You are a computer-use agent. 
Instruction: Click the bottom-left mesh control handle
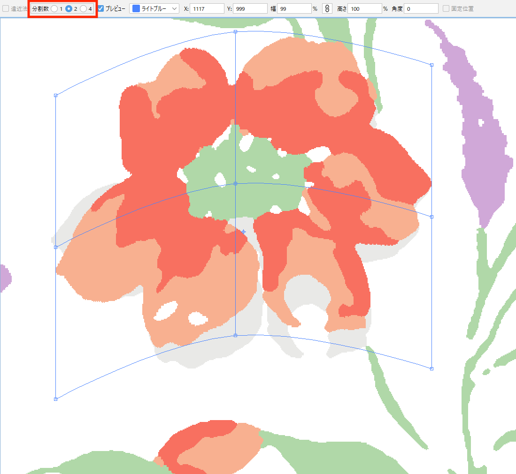click(55, 399)
